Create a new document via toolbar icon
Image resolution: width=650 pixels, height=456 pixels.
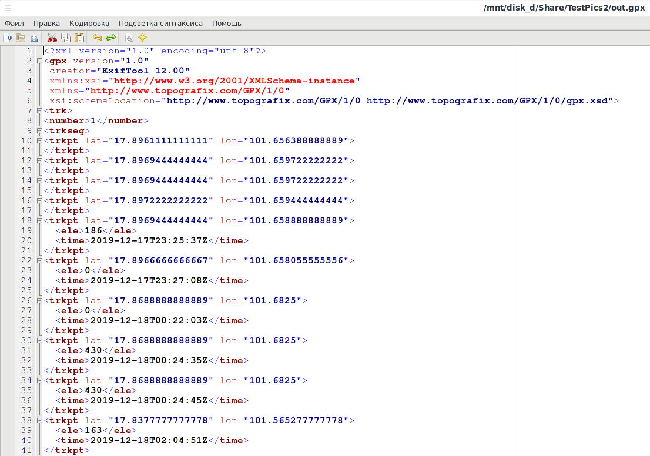(8, 38)
